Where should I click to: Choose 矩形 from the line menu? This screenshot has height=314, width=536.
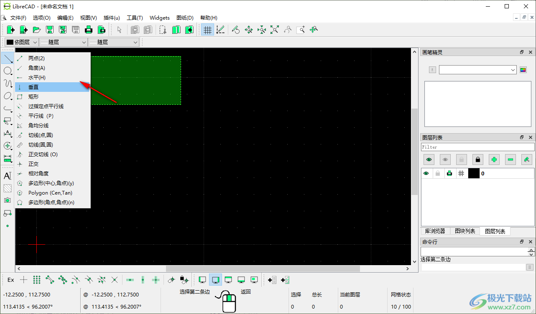53,97
